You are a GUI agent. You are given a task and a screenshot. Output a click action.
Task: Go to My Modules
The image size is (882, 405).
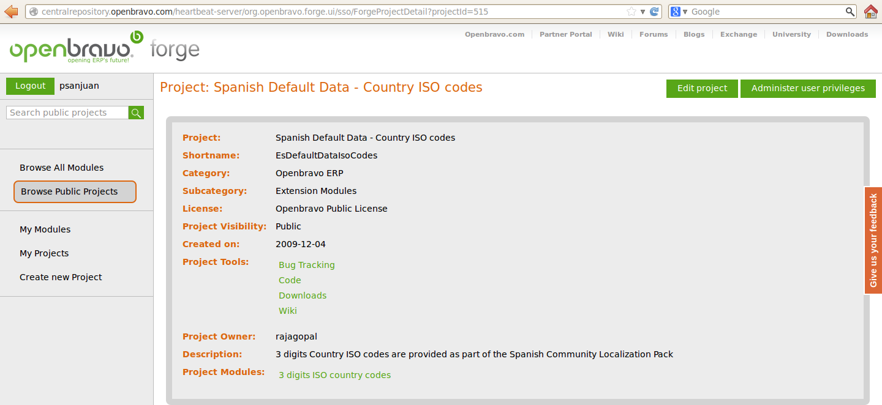(45, 229)
